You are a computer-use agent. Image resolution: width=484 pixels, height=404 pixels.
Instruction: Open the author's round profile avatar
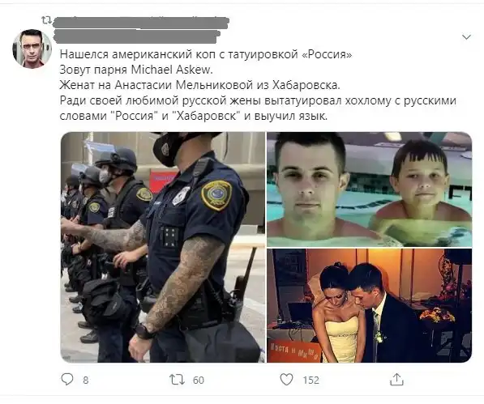[32, 49]
